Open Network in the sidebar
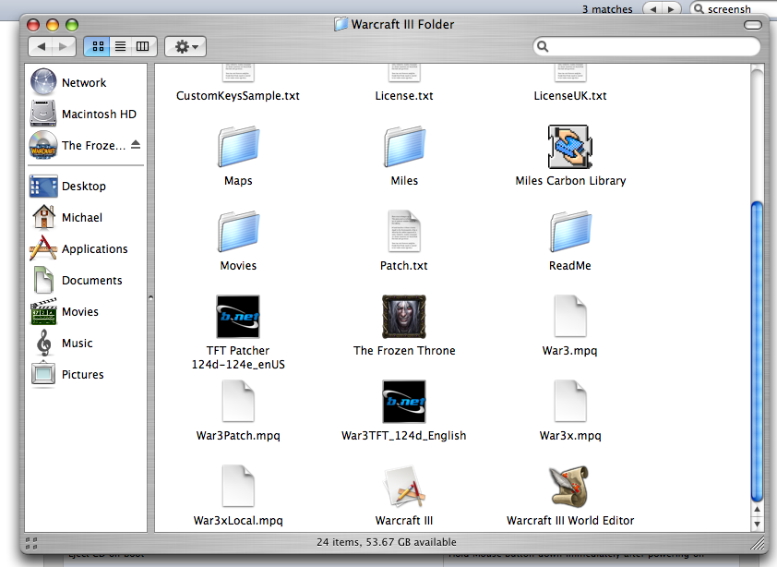The width and height of the screenshot is (777, 567). click(84, 82)
